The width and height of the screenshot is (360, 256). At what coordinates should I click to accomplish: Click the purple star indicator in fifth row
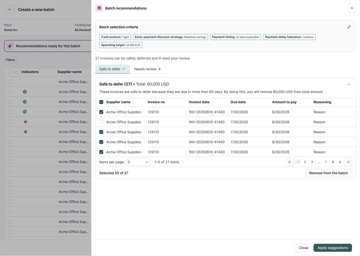(x=25, y=122)
